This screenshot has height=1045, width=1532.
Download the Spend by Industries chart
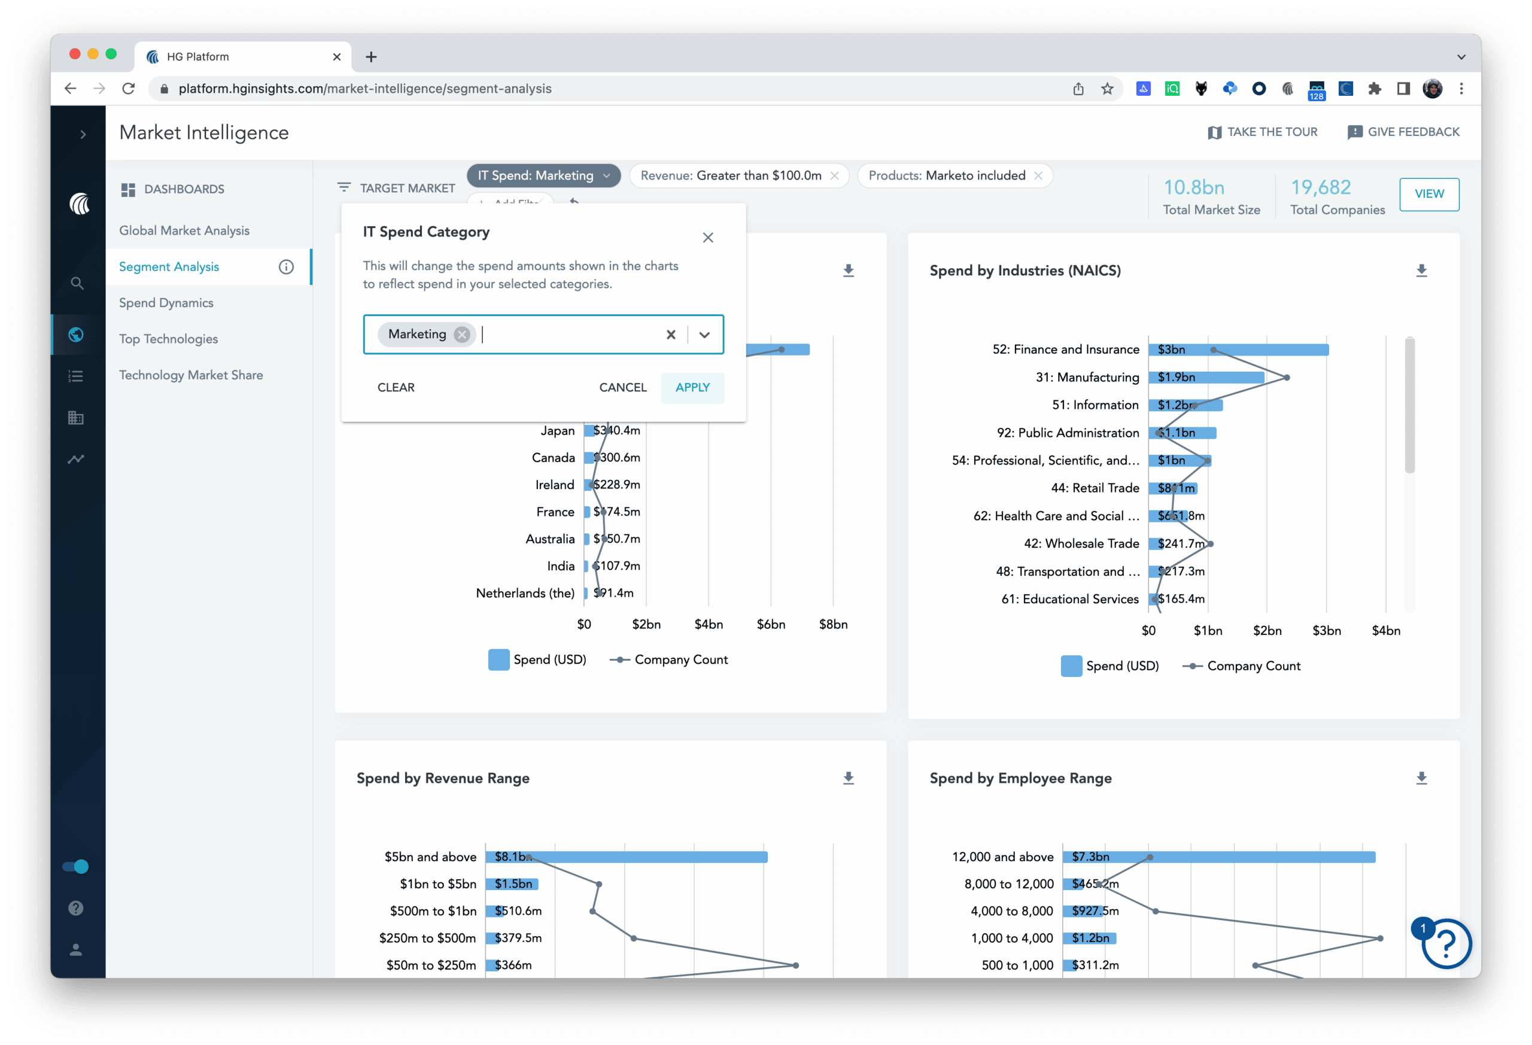[1421, 270]
